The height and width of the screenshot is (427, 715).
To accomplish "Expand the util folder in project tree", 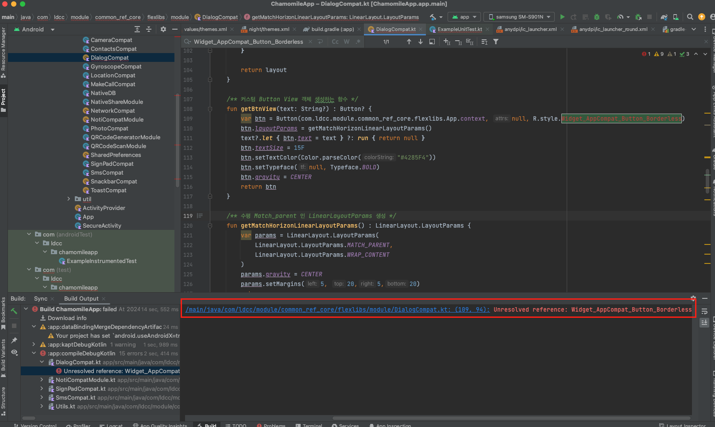I will point(69,199).
